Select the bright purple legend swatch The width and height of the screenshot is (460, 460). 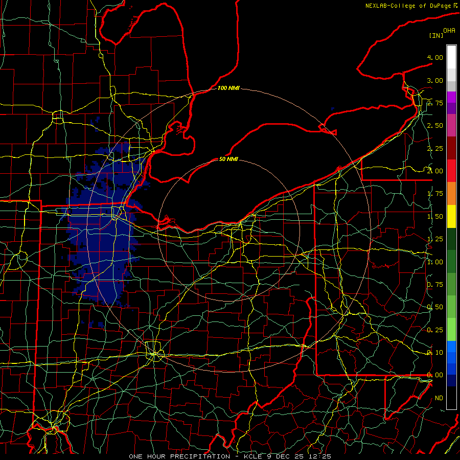pyautogui.click(x=451, y=97)
